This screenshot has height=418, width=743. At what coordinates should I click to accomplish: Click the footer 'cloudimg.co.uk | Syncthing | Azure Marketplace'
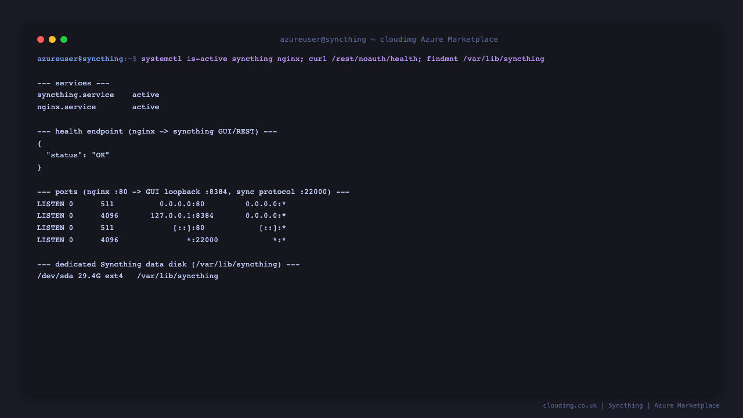[631, 405]
